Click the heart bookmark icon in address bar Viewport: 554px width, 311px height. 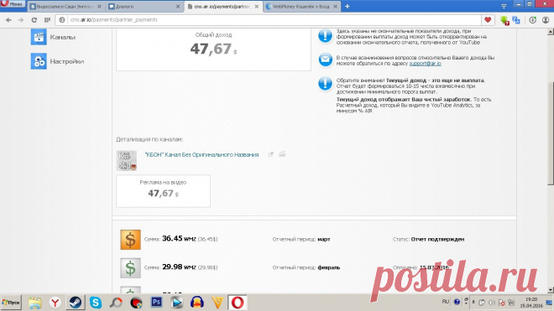488,20
